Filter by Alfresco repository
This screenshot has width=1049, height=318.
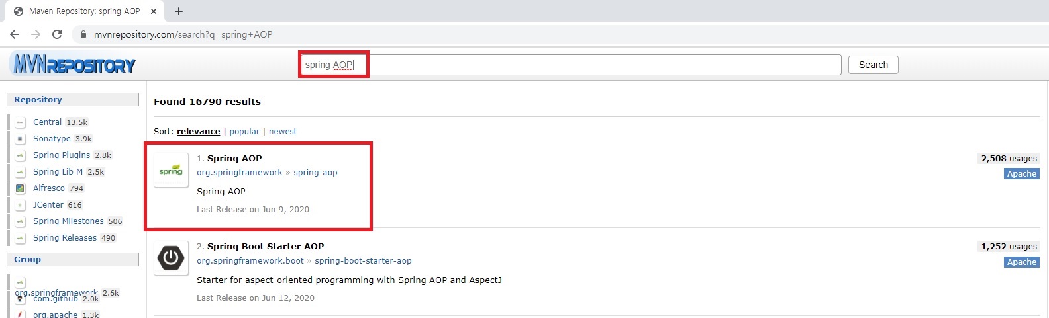[x=49, y=188]
